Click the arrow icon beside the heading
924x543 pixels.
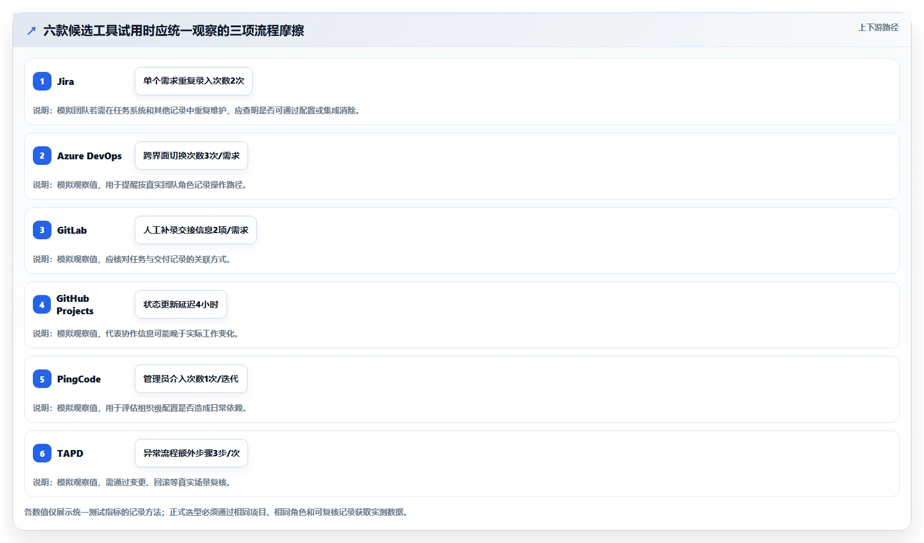(x=32, y=30)
